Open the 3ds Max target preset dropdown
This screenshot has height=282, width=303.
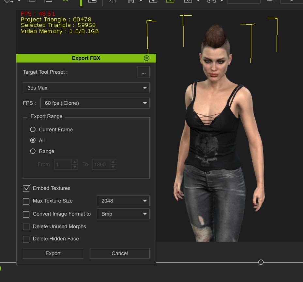[x=86, y=88]
